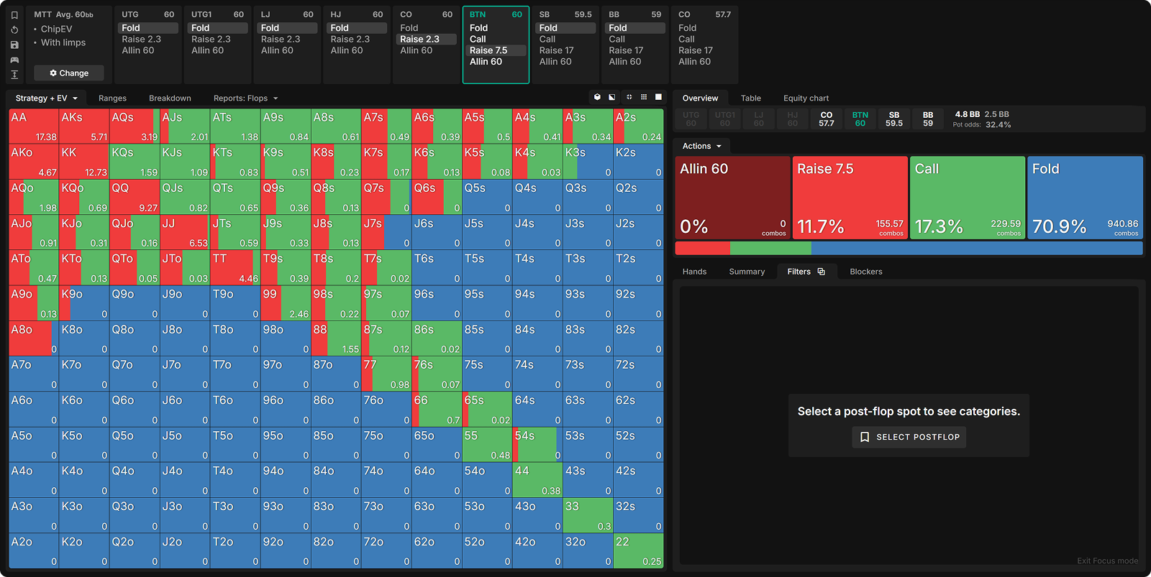Viewport: 1151px width, 577px height.
Task: Open the Blockers tab
Action: click(x=865, y=272)
